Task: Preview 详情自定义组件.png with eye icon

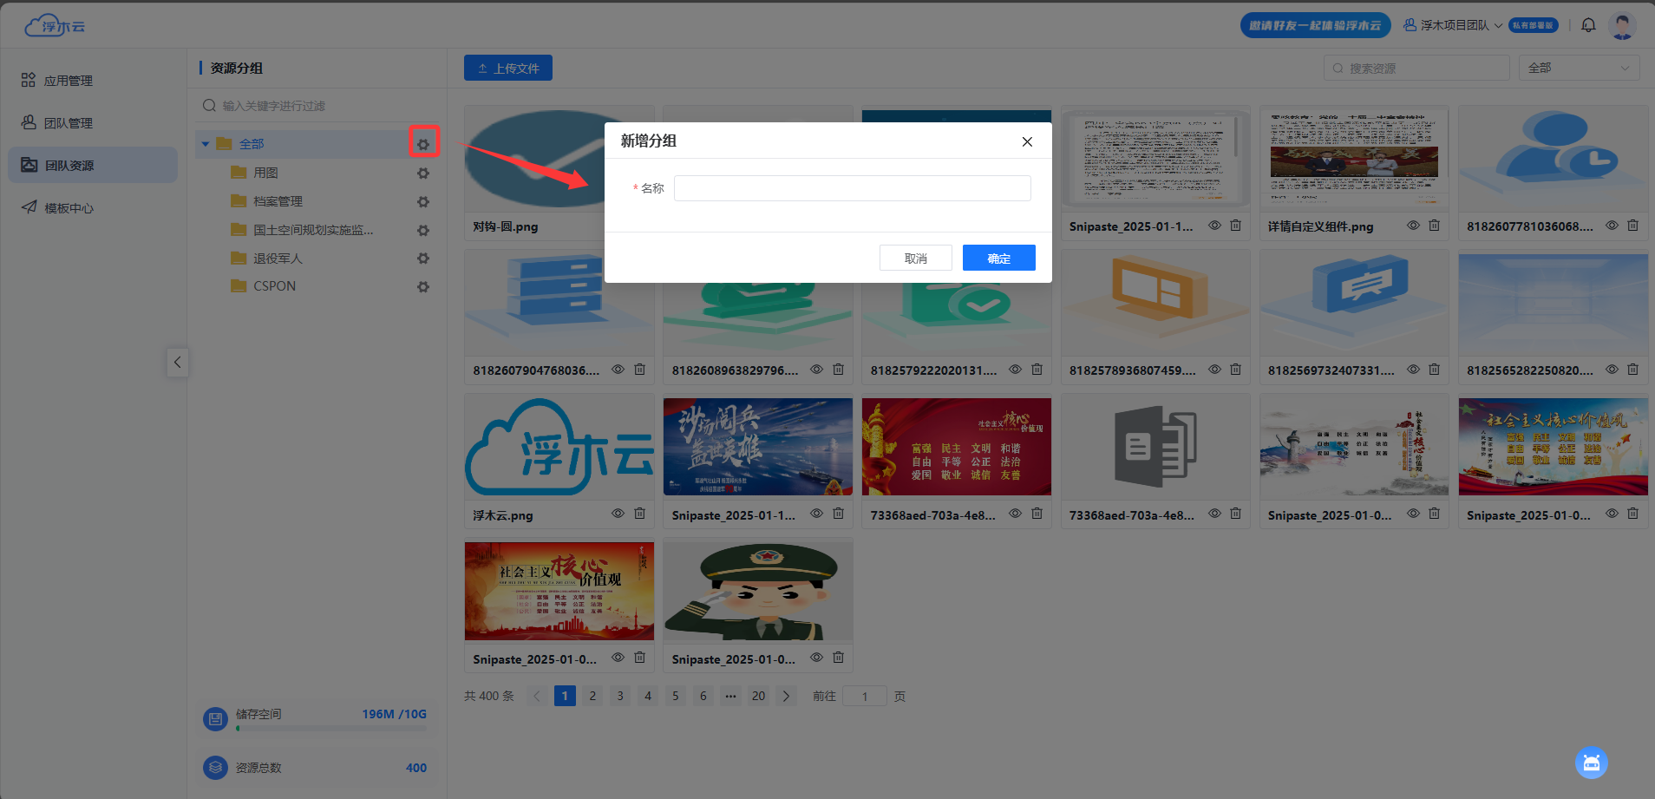Action: pos(1413,226)
